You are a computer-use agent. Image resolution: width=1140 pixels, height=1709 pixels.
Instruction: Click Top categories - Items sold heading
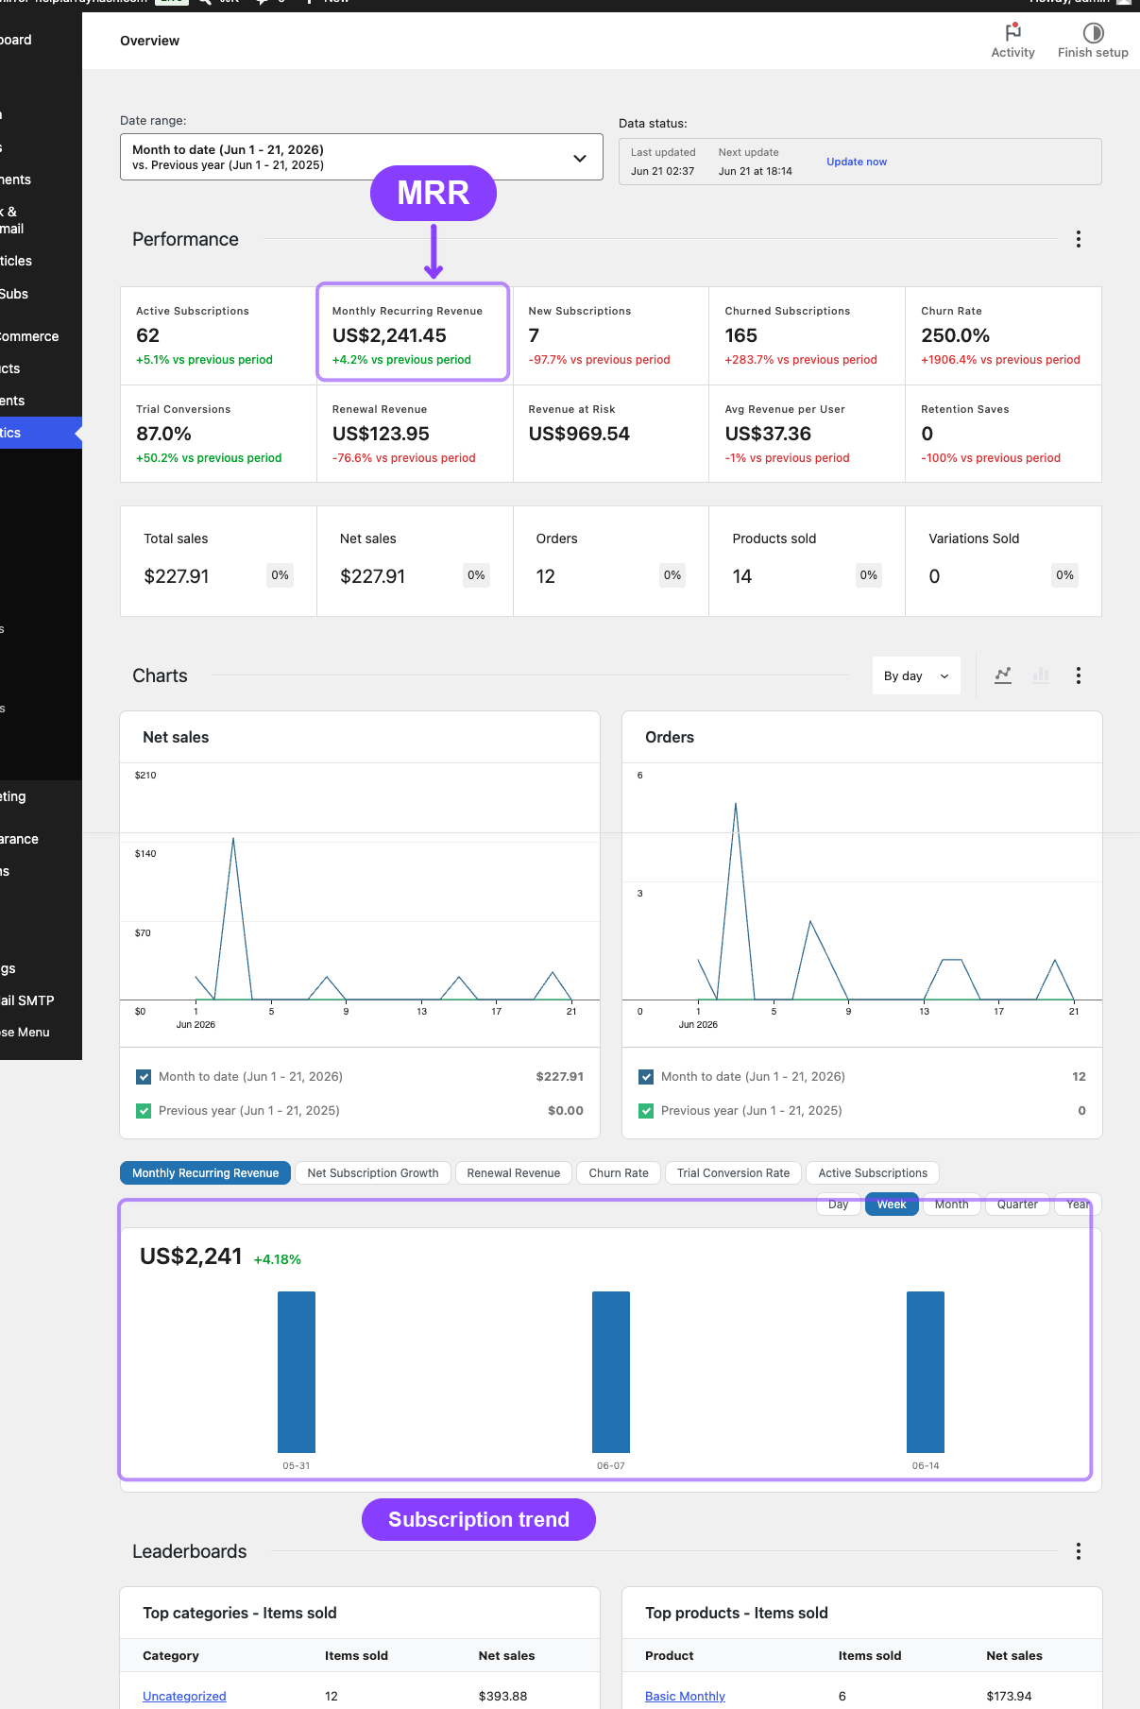[x=240, y=1613]
